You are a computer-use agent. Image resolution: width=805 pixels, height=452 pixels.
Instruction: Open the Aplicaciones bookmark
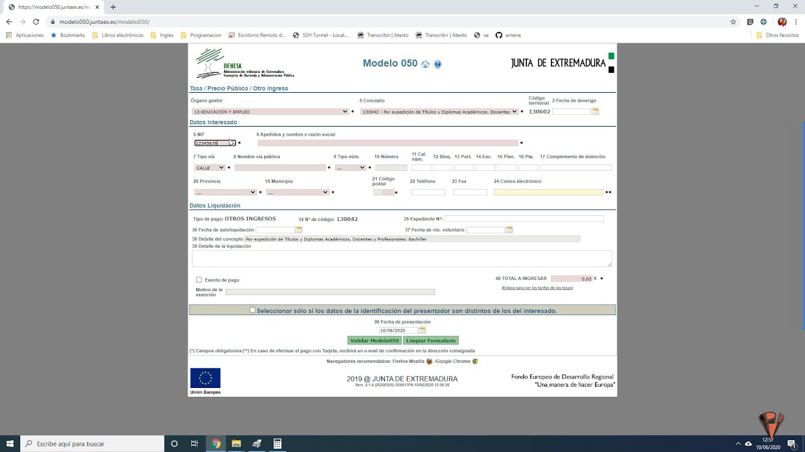tap(25, 35)
